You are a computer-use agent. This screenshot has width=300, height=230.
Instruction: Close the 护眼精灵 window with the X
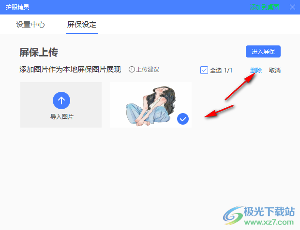click(x=292, y=7)
